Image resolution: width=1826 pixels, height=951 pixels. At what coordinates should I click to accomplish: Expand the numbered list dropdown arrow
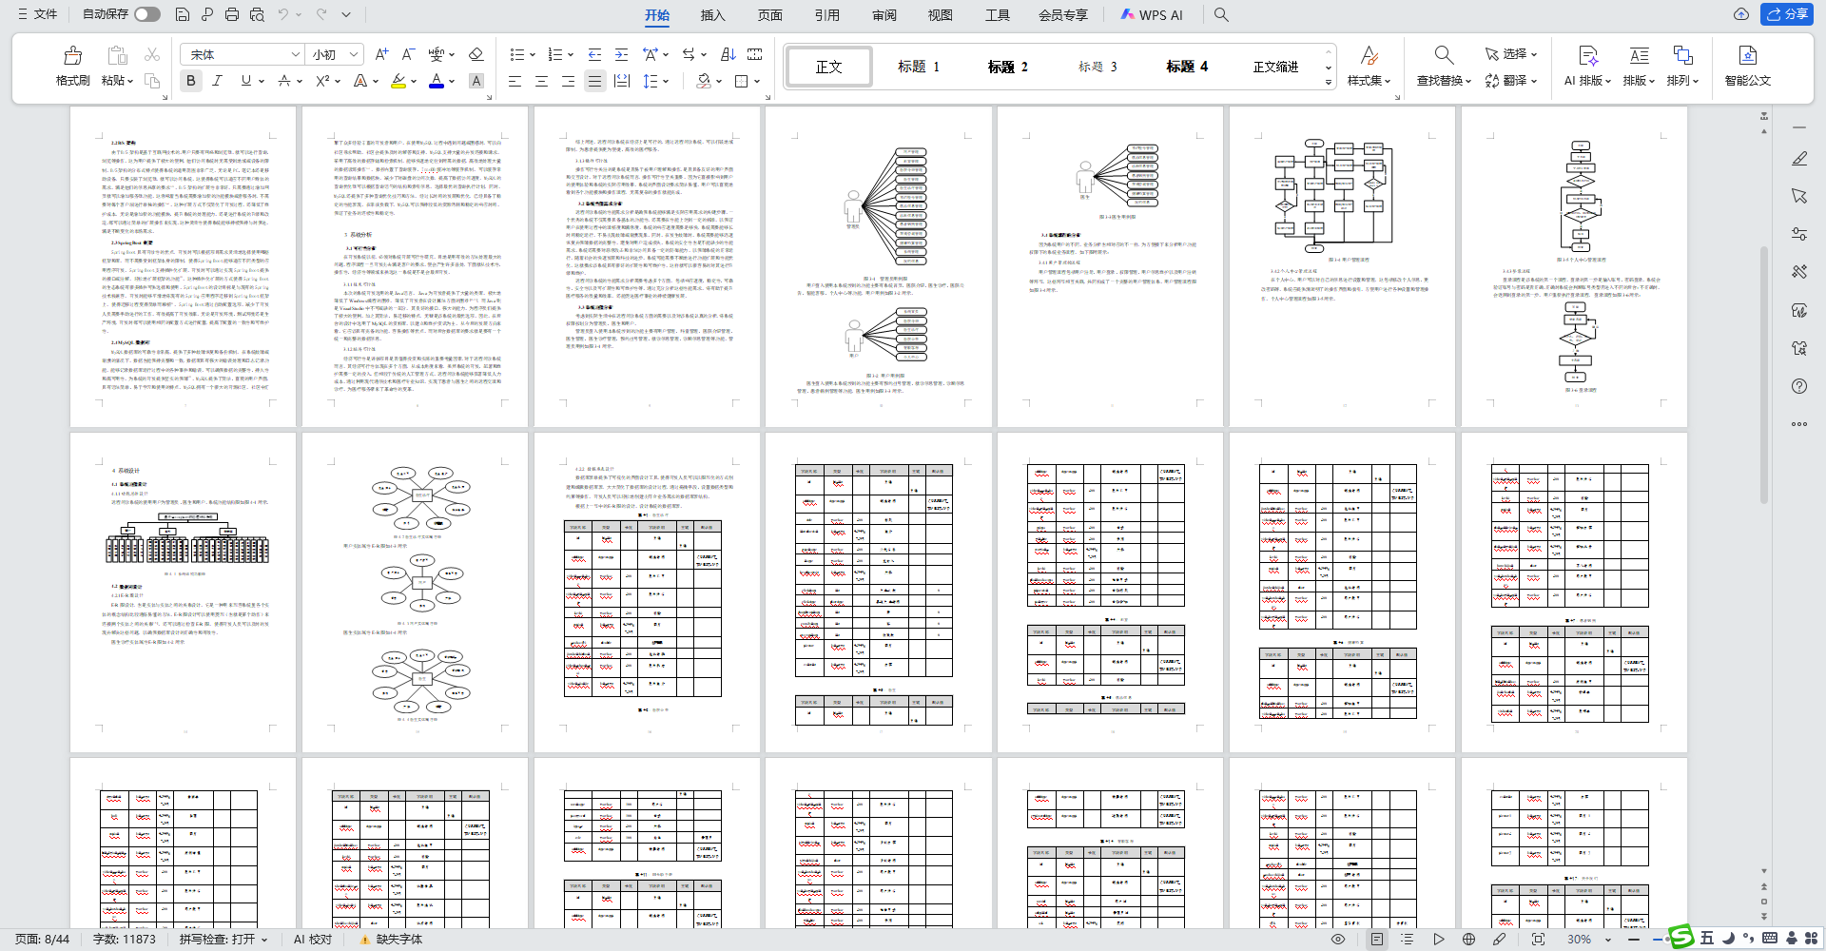pos(571,55)
